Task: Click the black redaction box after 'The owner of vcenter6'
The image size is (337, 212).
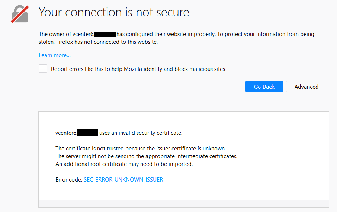Action: click(x=105, y=34)
